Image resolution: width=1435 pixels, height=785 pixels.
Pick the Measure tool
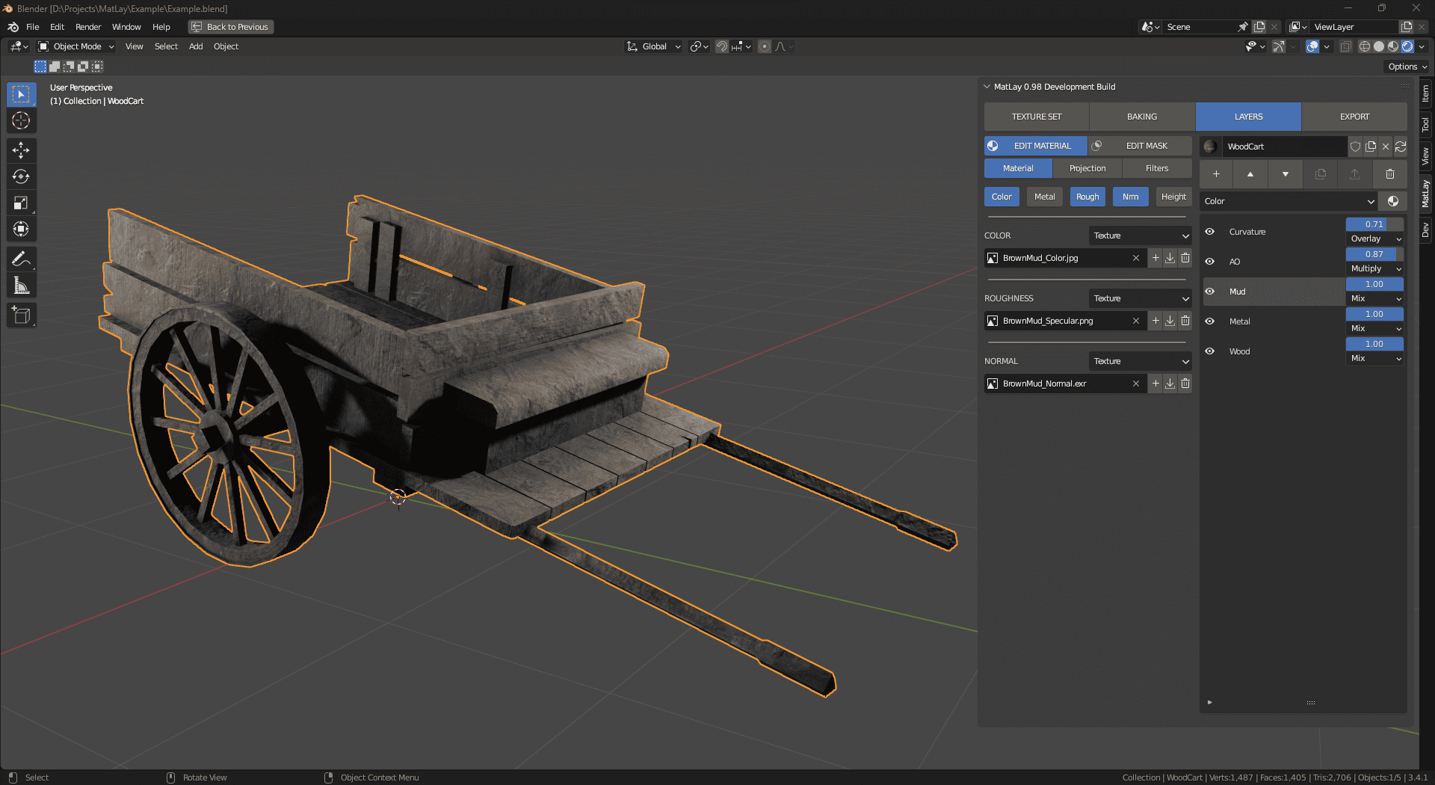pos(21,285)
